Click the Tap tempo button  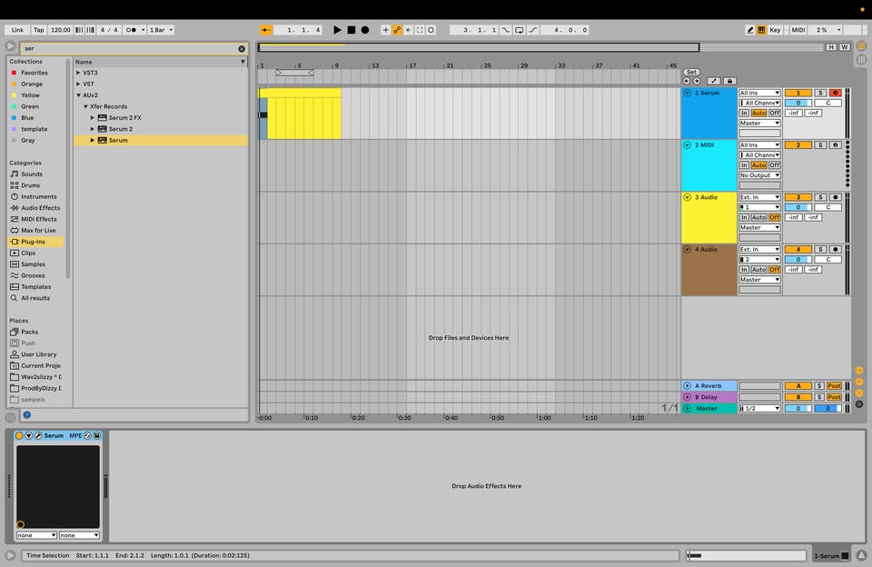coord(39,30)
